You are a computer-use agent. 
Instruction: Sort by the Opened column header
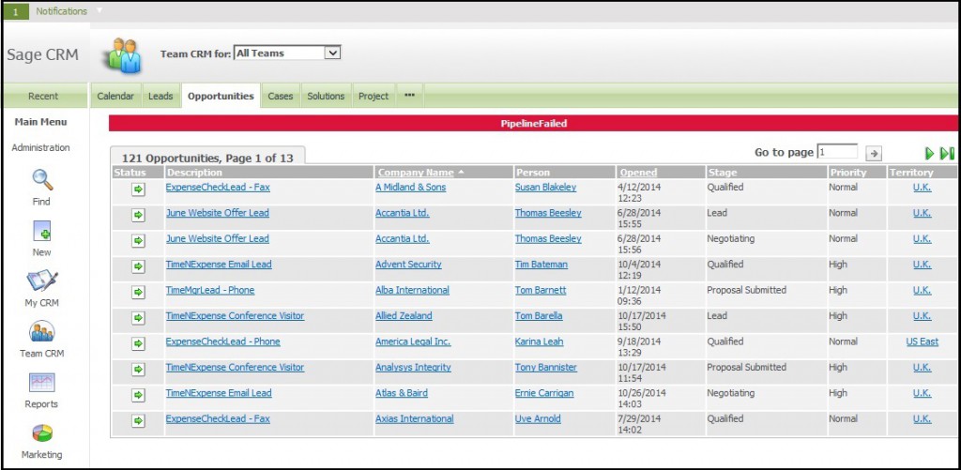pyautogui.click(x=638, y=173)
